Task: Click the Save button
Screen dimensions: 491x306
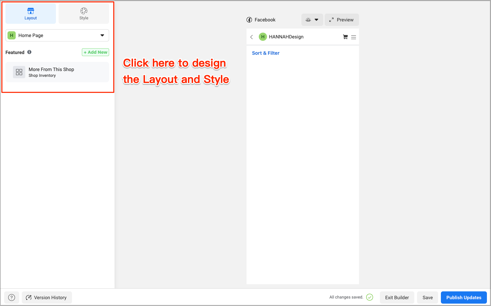Action: pos(428,297)
